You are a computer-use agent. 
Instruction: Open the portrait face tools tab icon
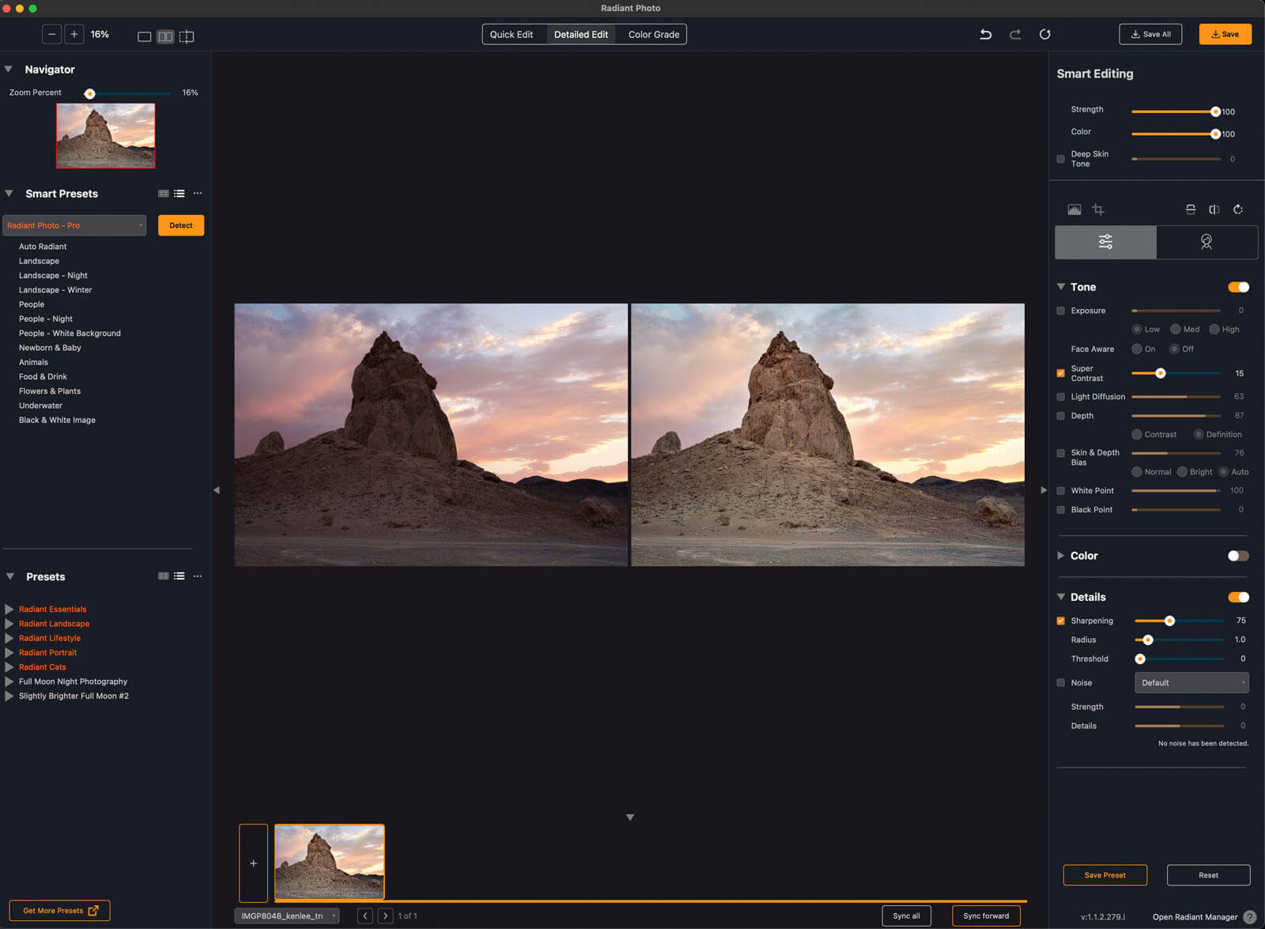tap(1206, 242)
